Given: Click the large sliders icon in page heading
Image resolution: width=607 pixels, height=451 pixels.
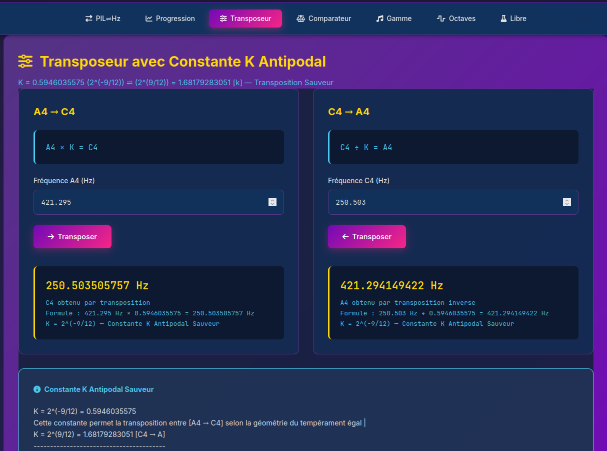Looking at the screenshot, I should click(x=25, y=62).
